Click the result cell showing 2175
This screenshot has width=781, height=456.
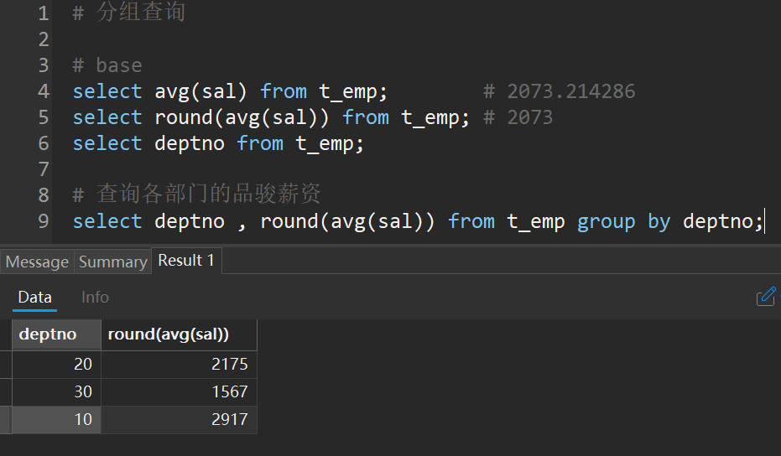coord(179,365)
